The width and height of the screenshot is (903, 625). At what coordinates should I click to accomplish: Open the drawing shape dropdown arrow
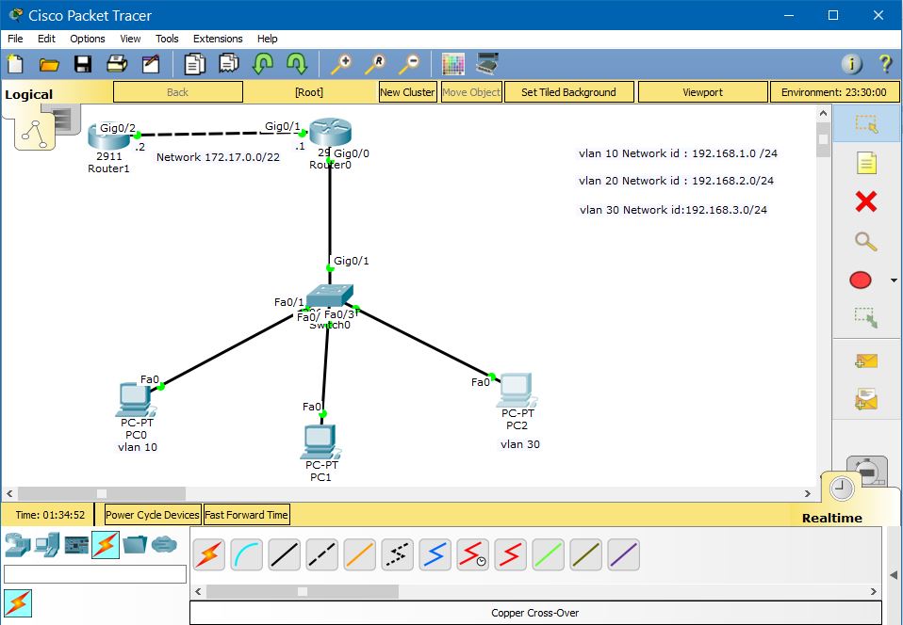[894, 280]
